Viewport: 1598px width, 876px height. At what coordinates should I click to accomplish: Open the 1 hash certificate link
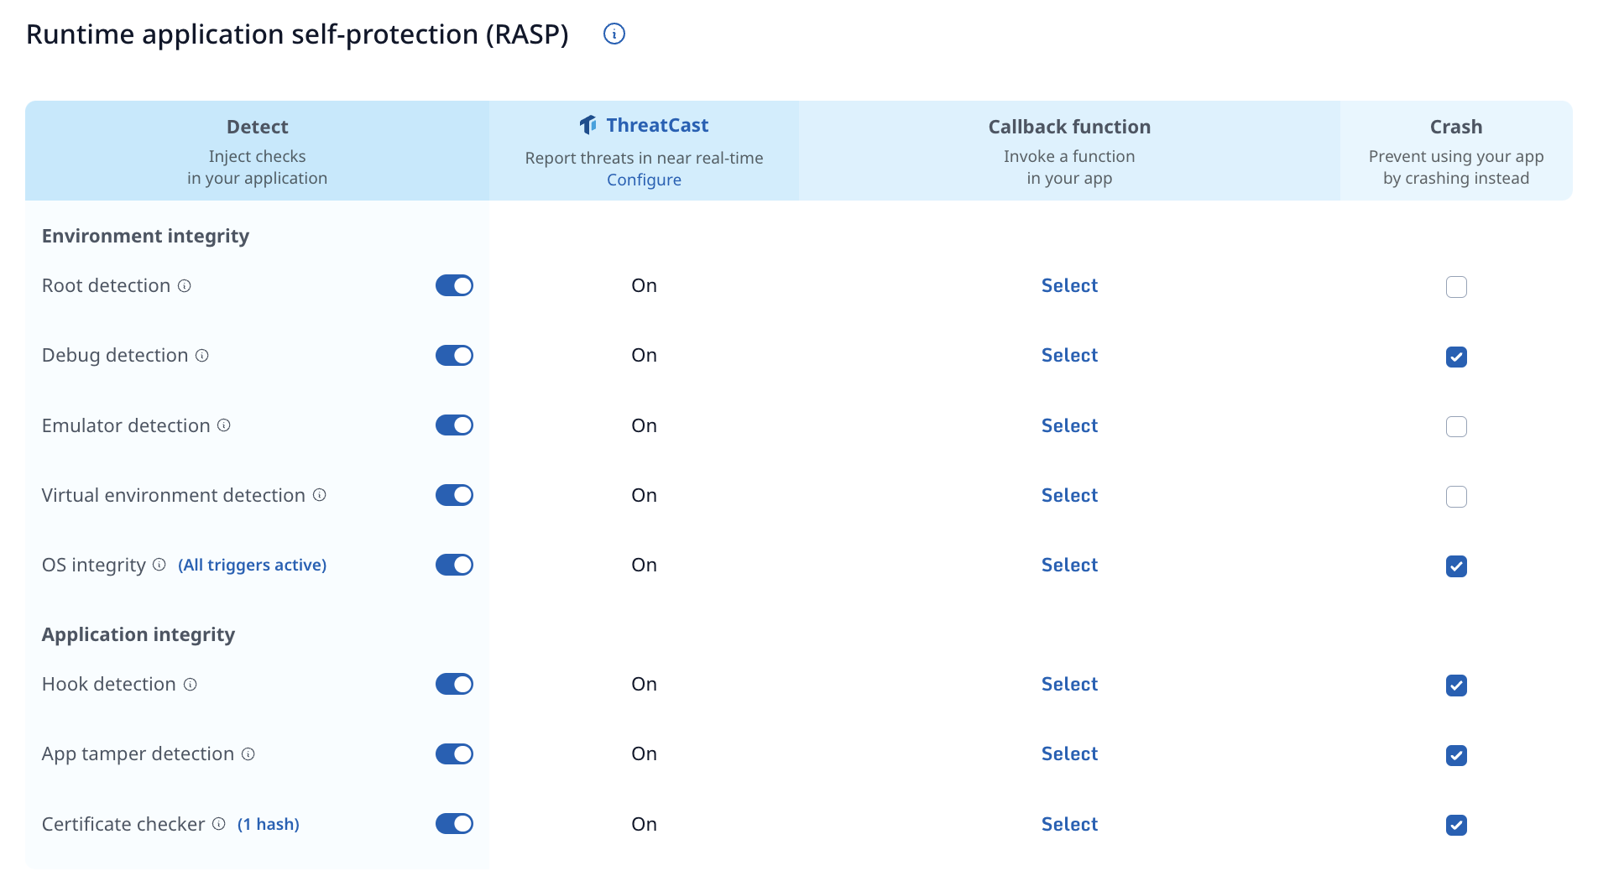tap(269, 825)
